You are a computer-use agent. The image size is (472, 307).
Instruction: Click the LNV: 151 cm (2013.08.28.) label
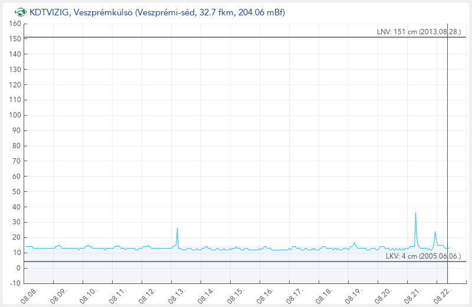coord(419,32)
